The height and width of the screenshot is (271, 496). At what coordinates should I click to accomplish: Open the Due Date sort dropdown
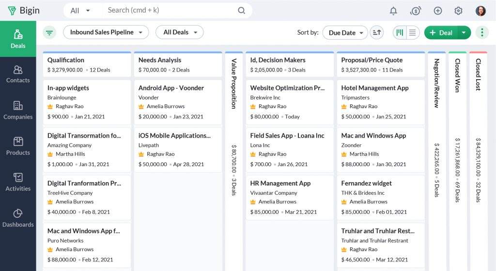point(345,33)
